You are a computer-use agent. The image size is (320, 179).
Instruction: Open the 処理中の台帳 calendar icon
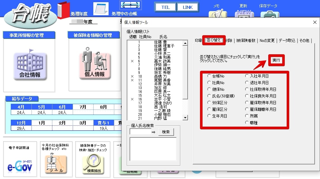tap(101, 9)
